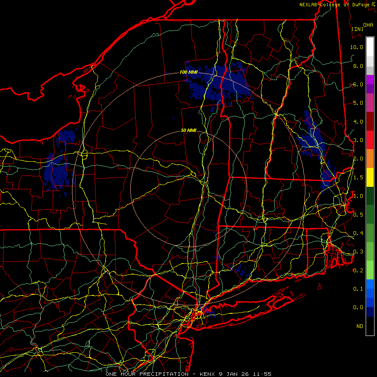
Task: Click the 0.0 legend value
Action: point(358,307)
